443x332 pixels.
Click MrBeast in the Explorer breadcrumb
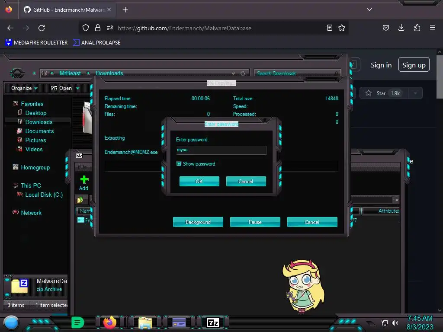tap(70, 73)
